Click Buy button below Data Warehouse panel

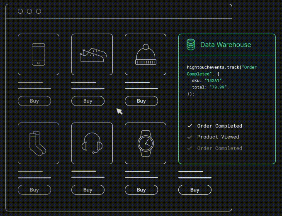coord(195,190)
